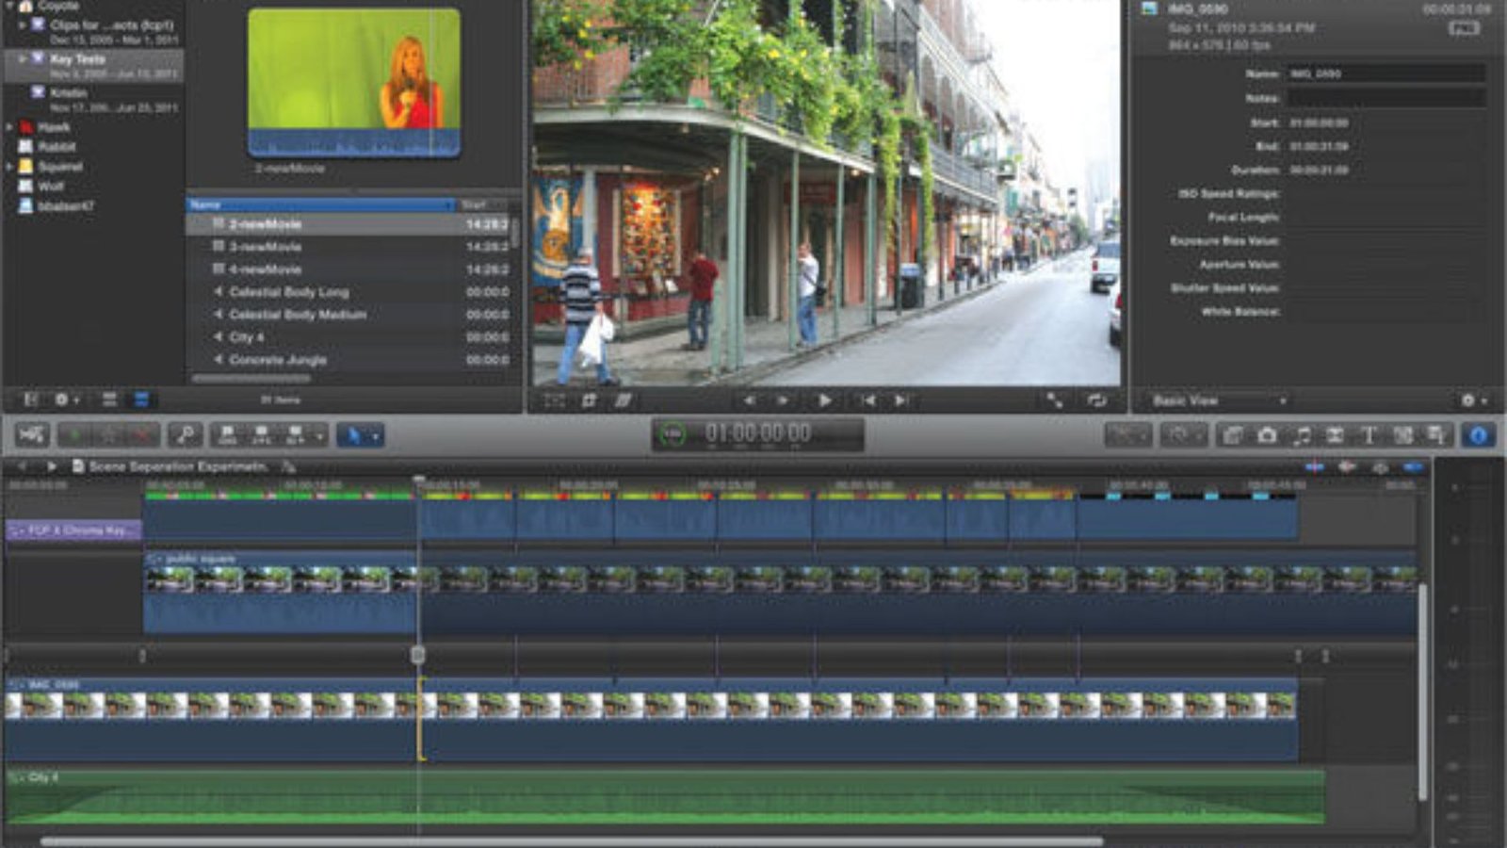Click the 2-newMovie green screen filmstrip thumbnail
The width and height of the screenshot is (1507, 848).
click(x=354, y=83)
